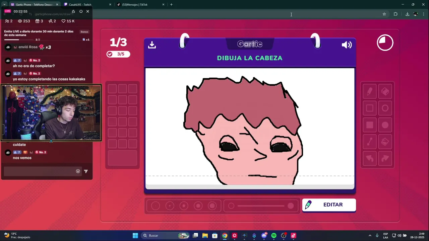This screenshot has height=241, width=429.
Task: Click the streamer webcam preview
Action: click(51, 112)
